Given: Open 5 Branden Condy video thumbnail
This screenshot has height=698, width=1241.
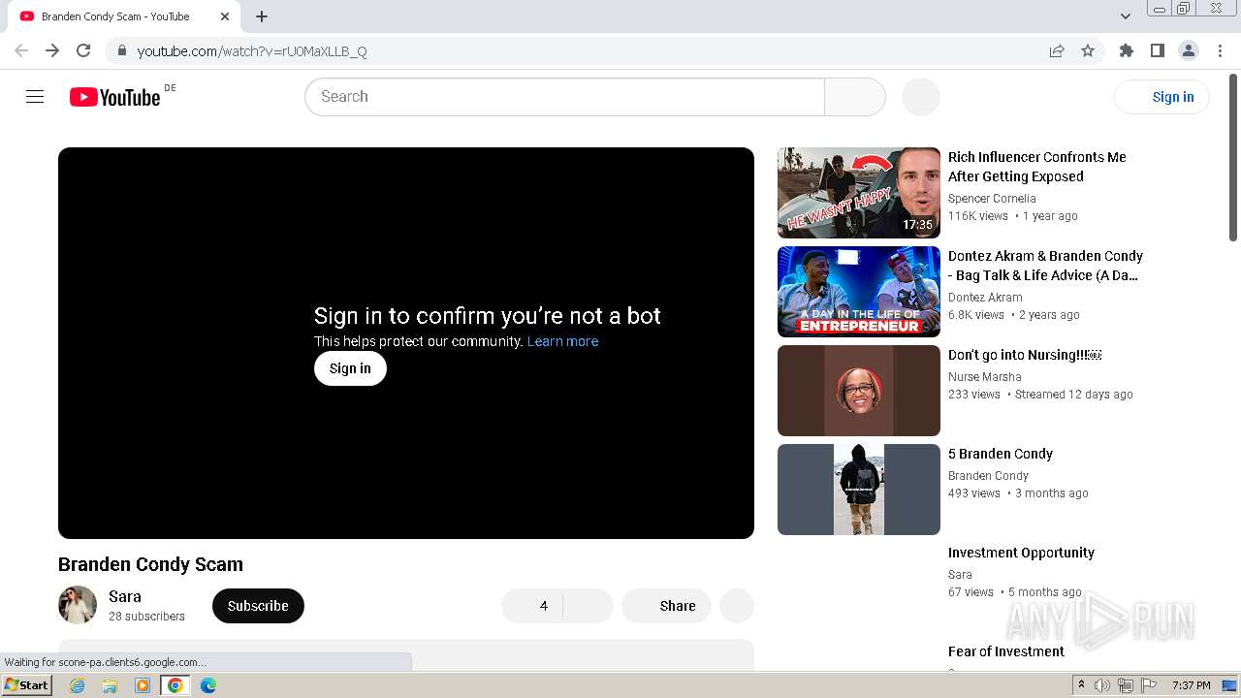Looking at the screenshot, I should pyautogui.click(x=859, y=490).
